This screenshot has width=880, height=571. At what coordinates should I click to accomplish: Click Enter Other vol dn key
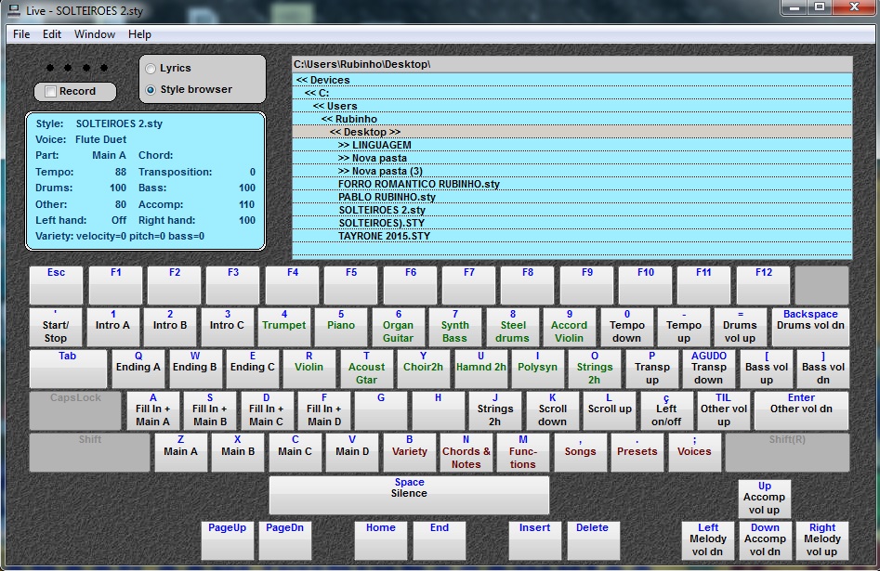click(801, 410)
